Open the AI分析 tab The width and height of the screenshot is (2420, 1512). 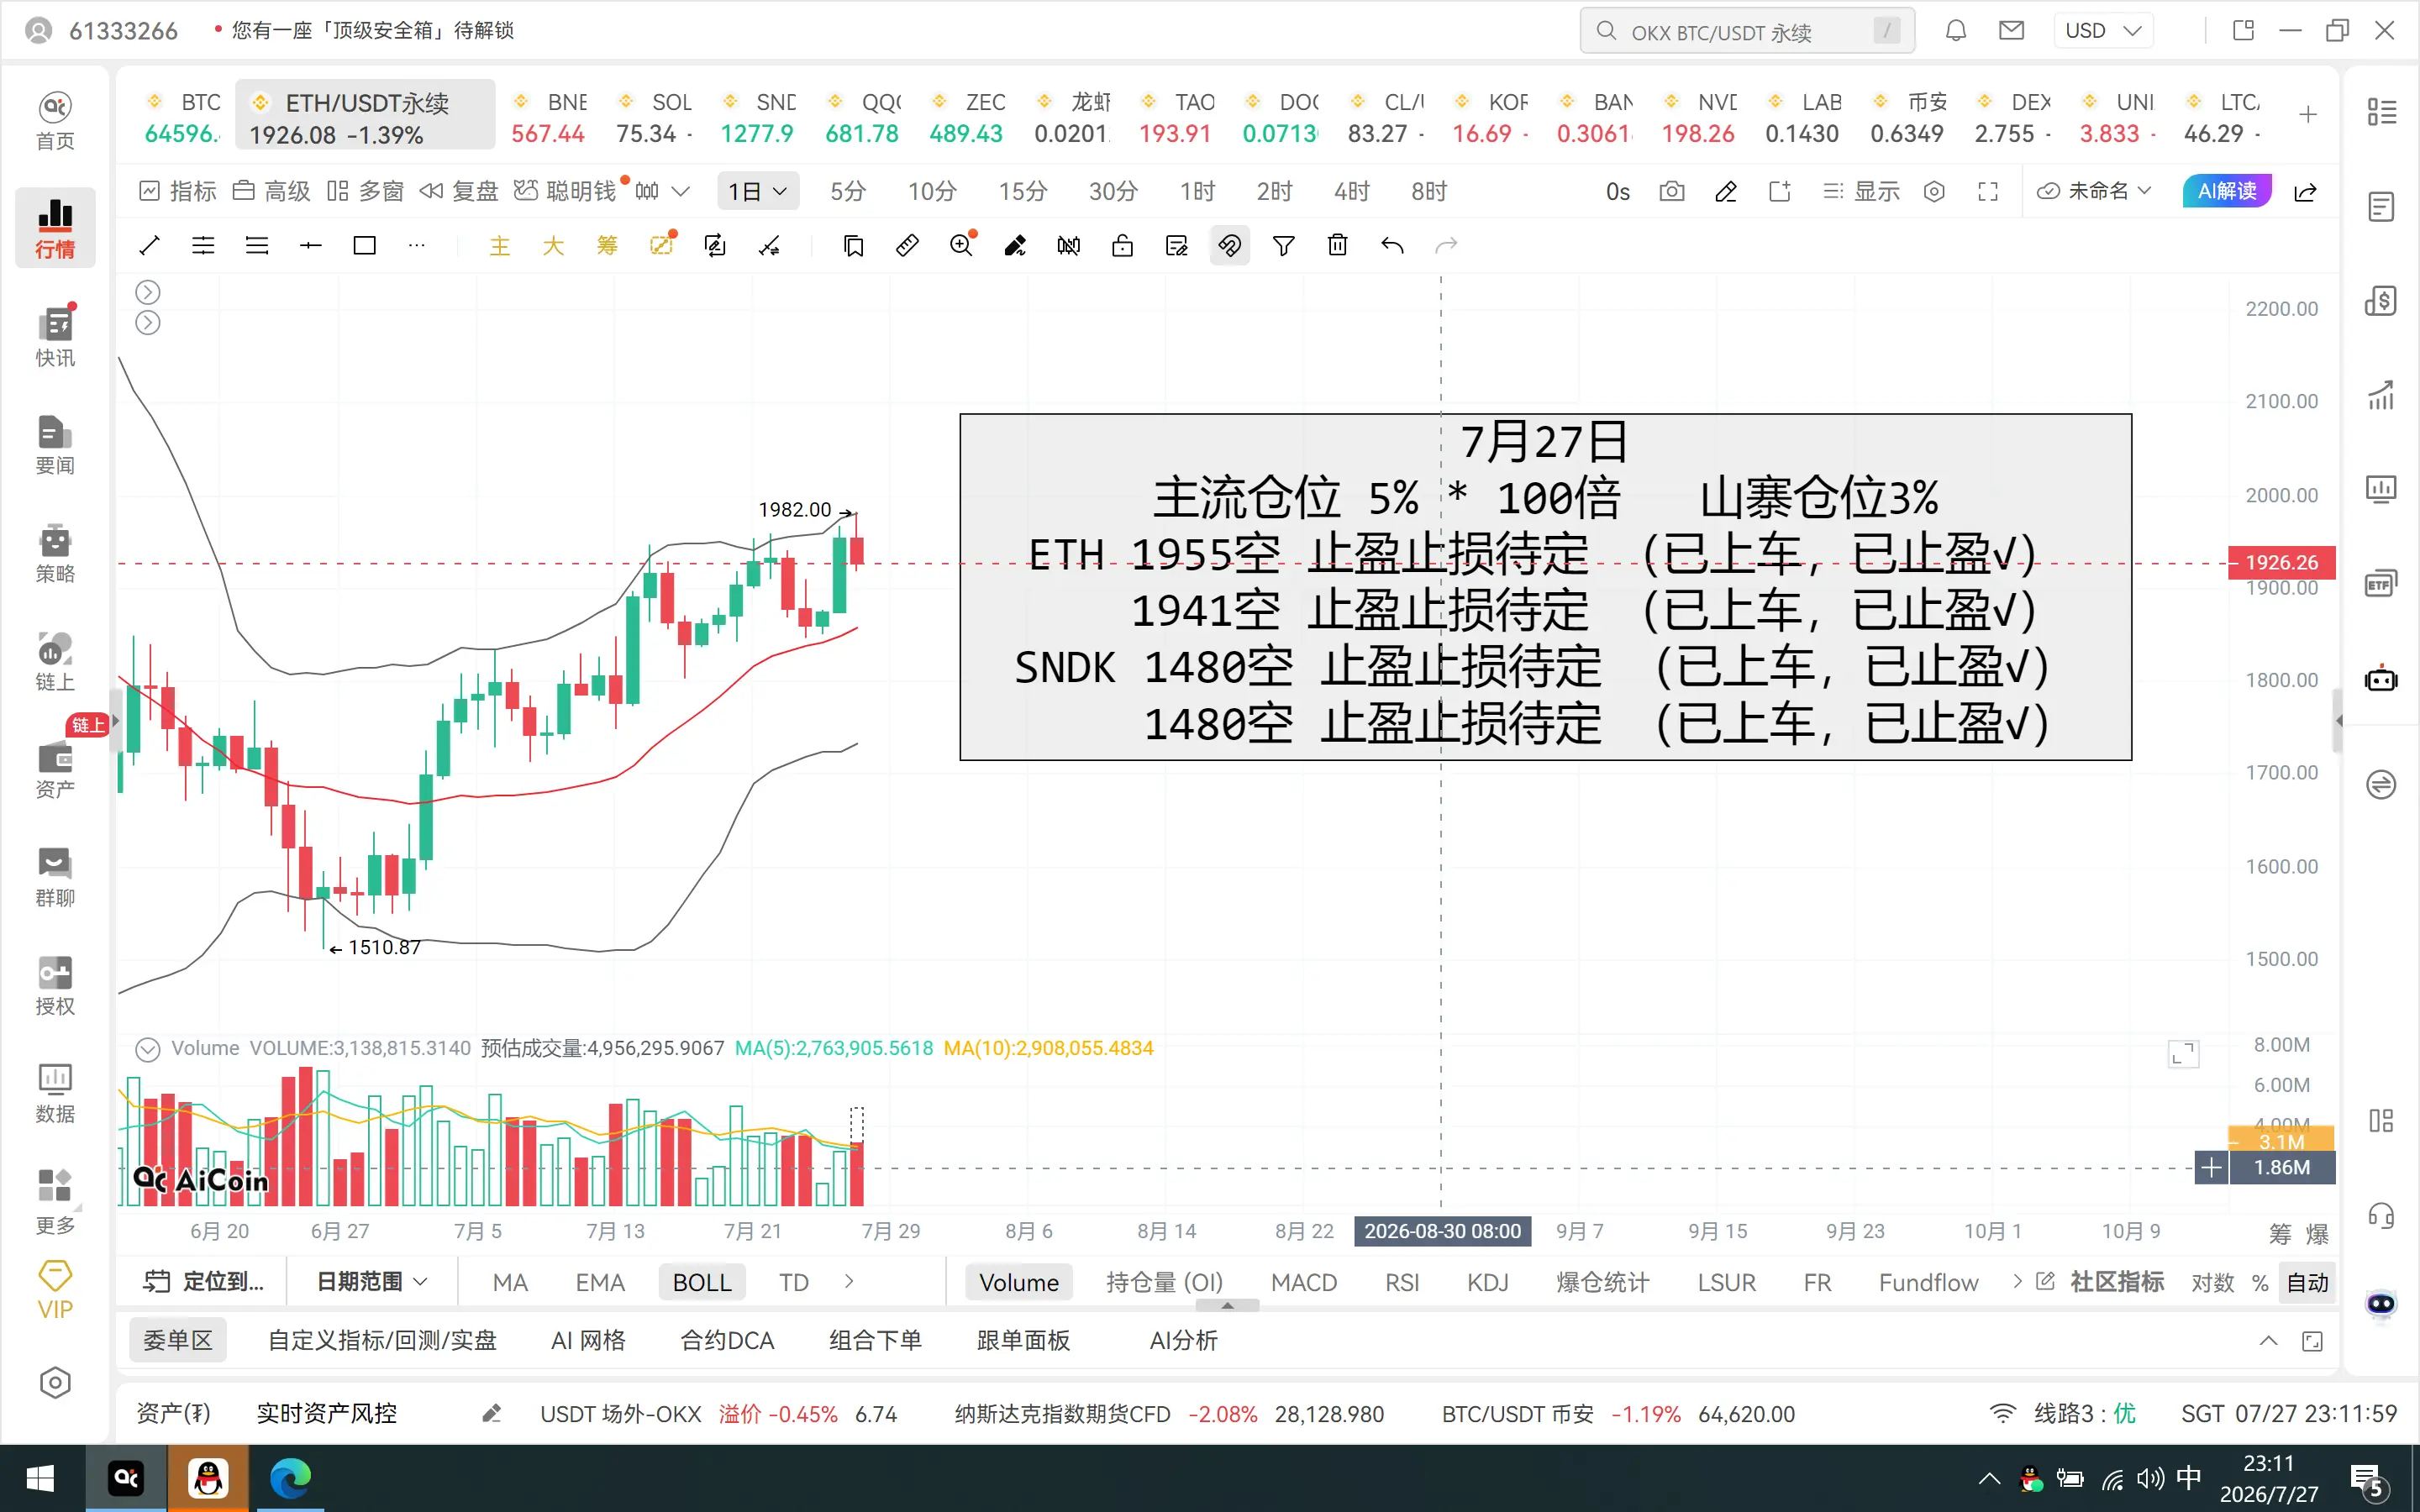tap(1184, 1341)
